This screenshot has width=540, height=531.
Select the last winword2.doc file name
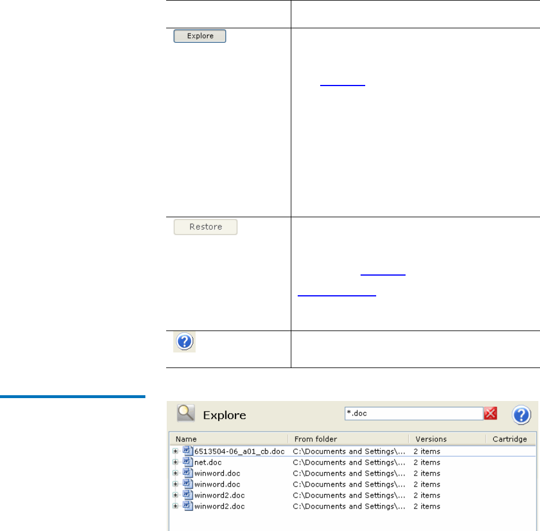point(220,507)
